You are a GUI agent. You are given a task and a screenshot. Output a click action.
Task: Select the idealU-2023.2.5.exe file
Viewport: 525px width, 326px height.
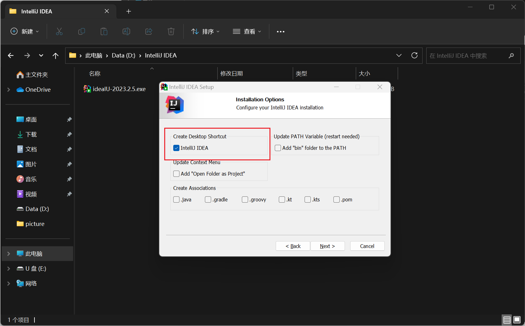tap(115, 89)
